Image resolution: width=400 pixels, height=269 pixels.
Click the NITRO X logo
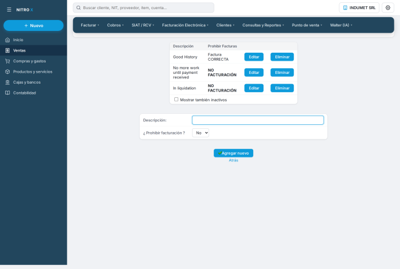coord(25,10)
